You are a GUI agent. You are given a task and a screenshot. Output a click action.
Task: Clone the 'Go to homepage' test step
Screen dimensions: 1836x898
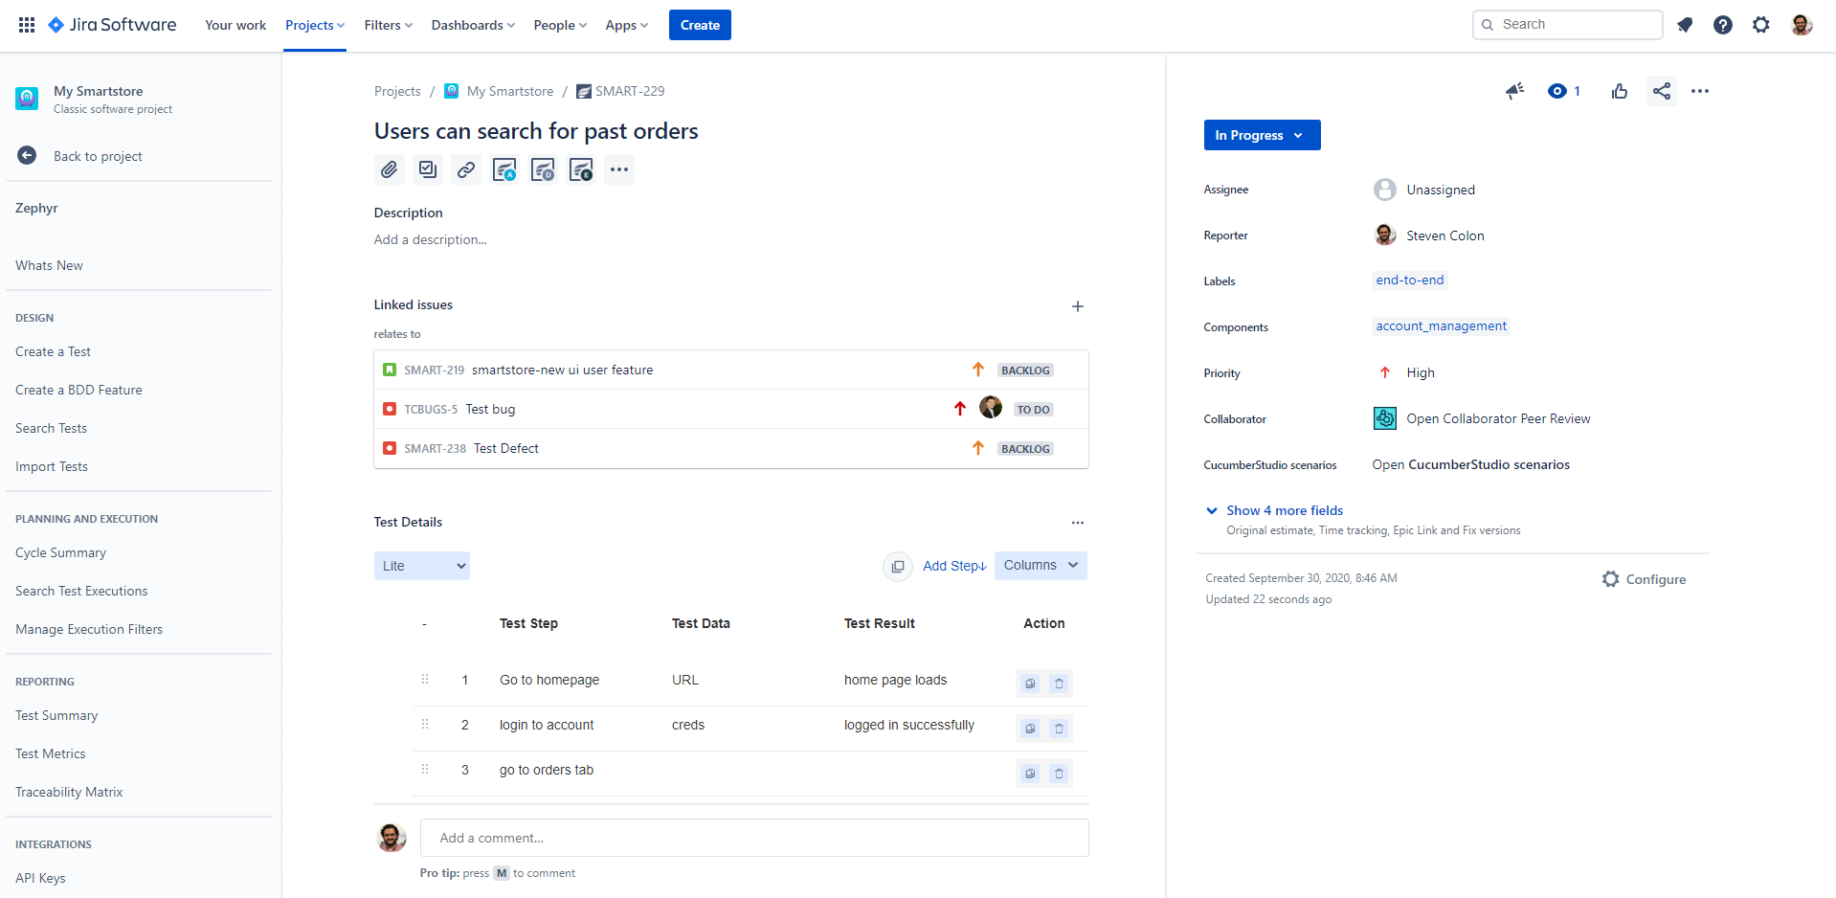pos(1030,684)
